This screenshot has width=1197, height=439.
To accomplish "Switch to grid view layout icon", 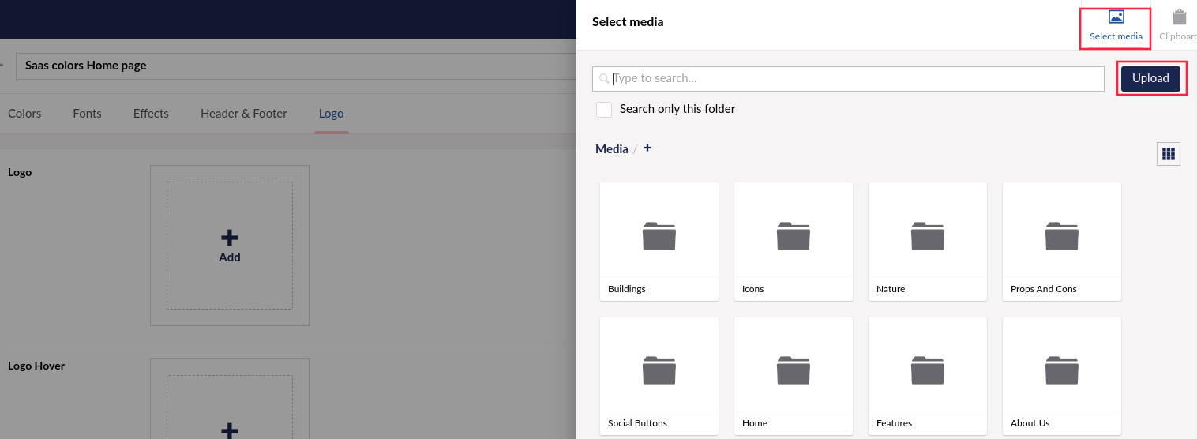I will pos(1168,154).
